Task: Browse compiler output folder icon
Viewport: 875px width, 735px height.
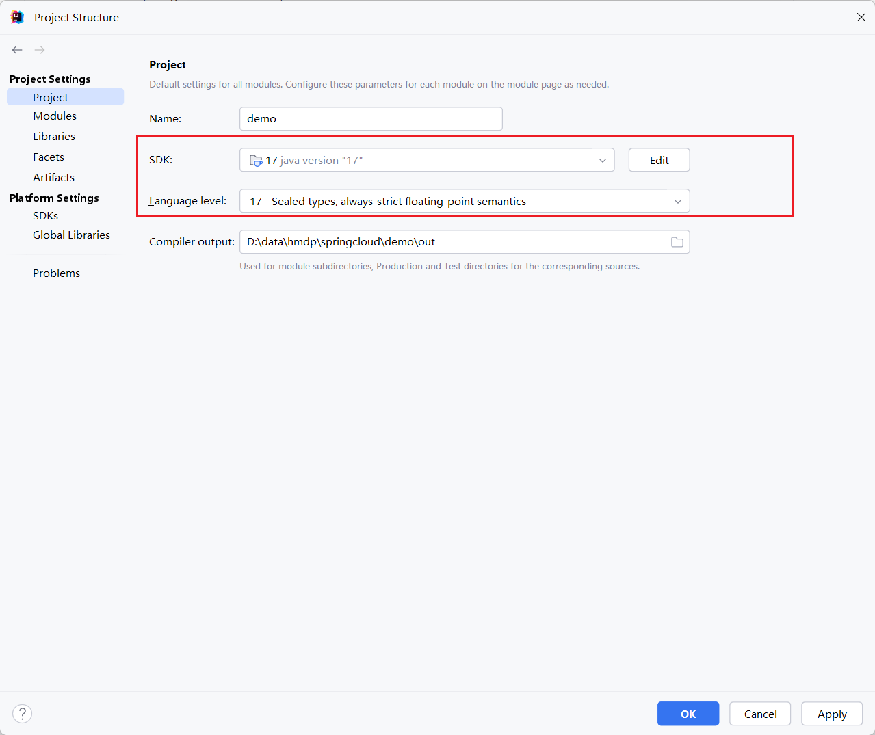Action: tap(677, 242)
